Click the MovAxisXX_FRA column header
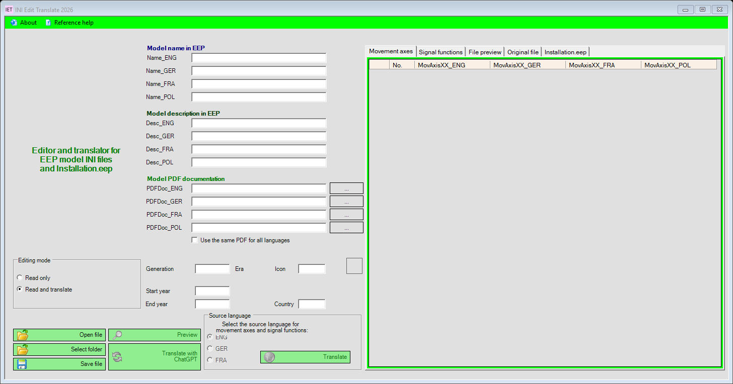 pos(603,65)
